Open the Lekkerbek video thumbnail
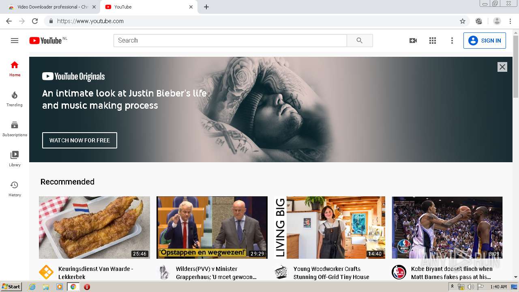519x292 pixels. (94, 228)
